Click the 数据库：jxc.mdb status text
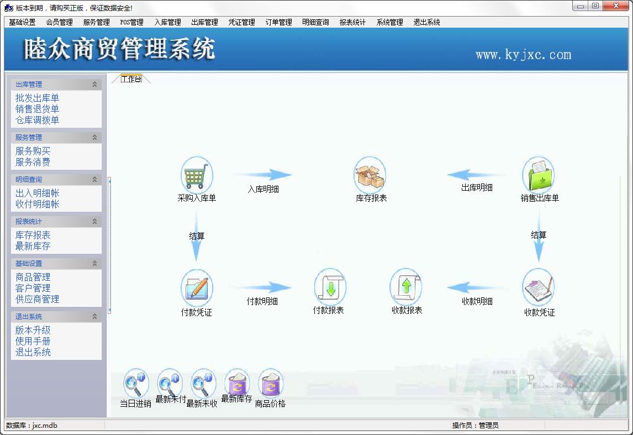The height and width of the screenshot is (435, 633). [32, 425]
